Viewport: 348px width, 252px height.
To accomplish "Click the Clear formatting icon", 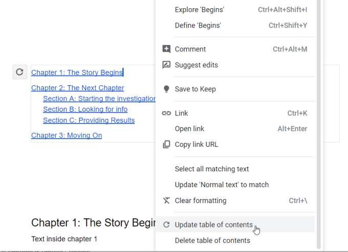I will pyautogui.click(x=166, y=200).
